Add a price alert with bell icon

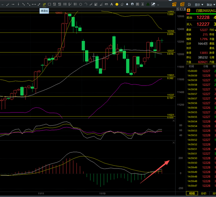(x=127, y=4)
